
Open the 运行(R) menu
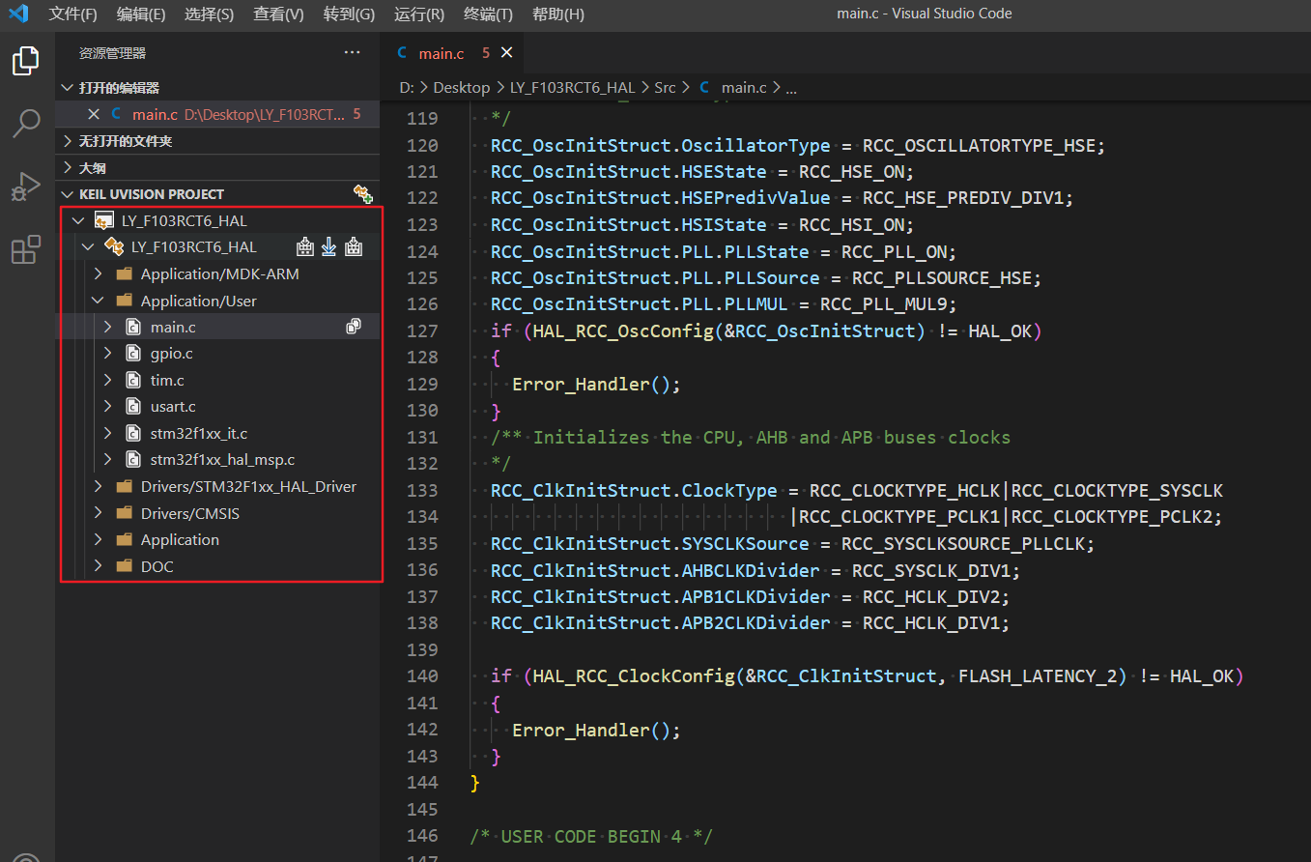click(419, 14)
